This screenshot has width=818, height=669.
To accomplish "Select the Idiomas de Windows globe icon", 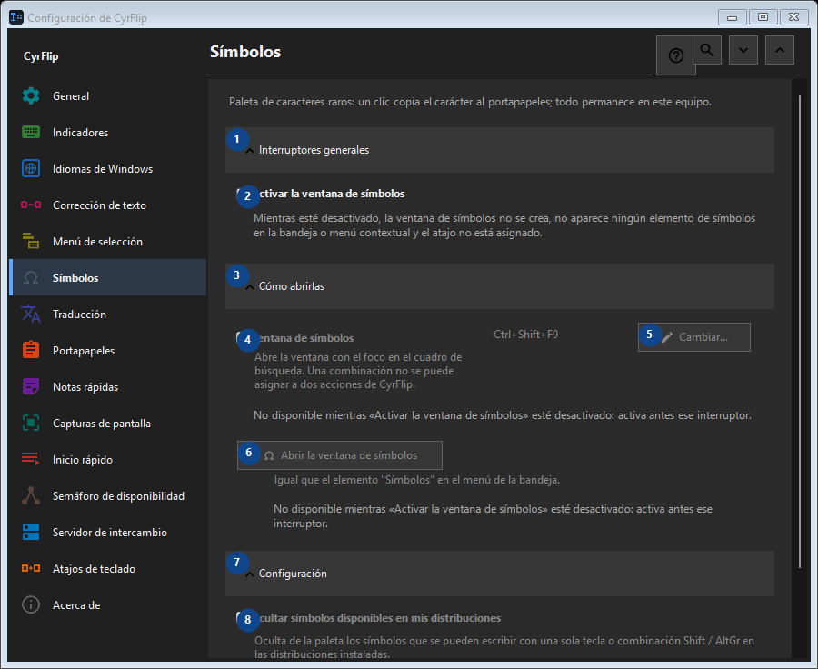I will pos(31,168).
